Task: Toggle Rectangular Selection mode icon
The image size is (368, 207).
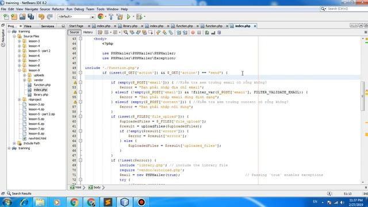Action: coord(151,32)
